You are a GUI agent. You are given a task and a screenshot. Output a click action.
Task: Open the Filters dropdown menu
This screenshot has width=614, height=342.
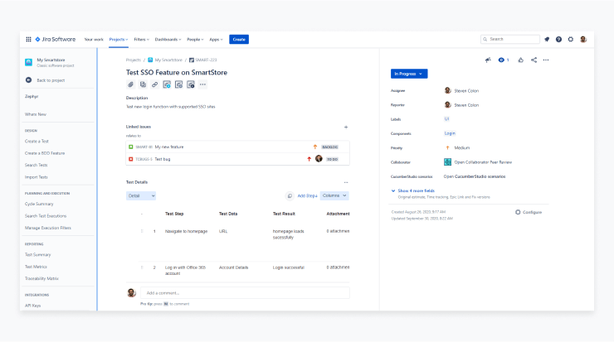coord(141,40)
